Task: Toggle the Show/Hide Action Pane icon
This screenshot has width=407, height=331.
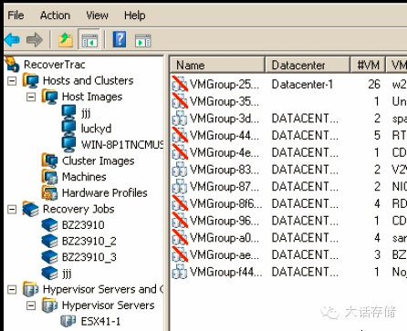Action: pos(143,40)
